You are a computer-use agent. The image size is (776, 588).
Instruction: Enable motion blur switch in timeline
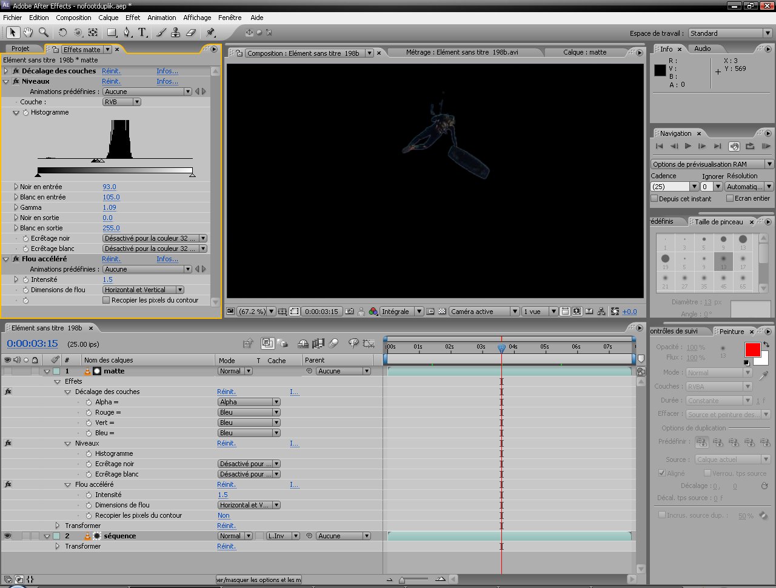point(334,343)
